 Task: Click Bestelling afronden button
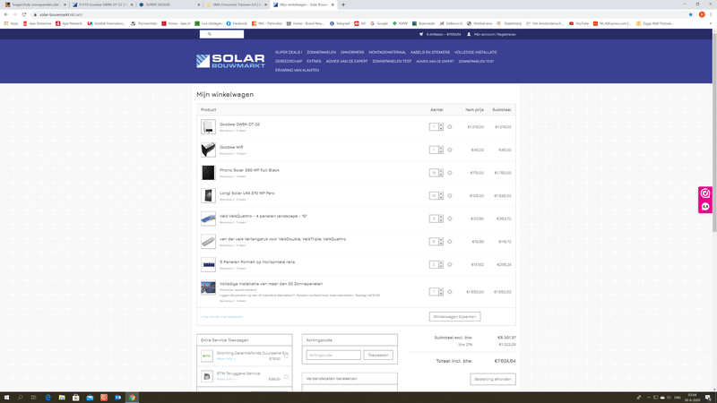[492, 379]
